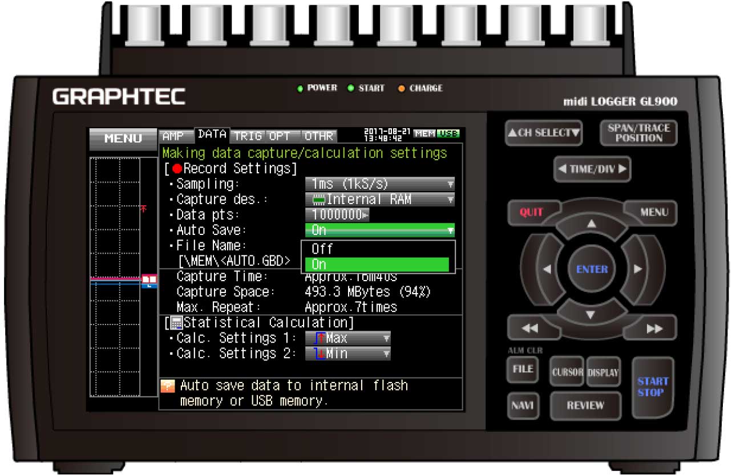732x475 pixels.
Task: Expand the Auto Save dropdown
Action: pyautogui.click(x=380, y=230)
